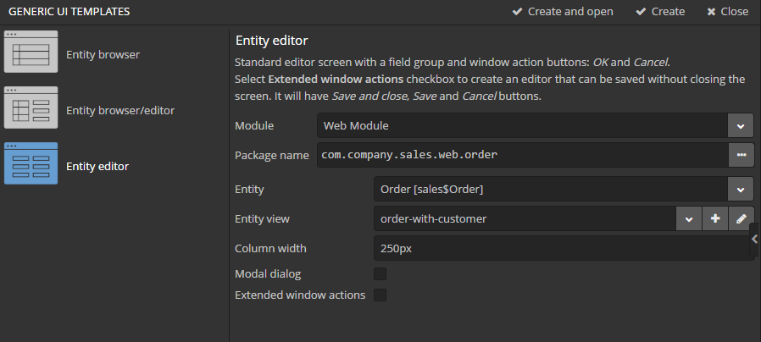This screenshot has height=342, width=761.
Task: Click the Column width input field
Action: coord(559,248)
